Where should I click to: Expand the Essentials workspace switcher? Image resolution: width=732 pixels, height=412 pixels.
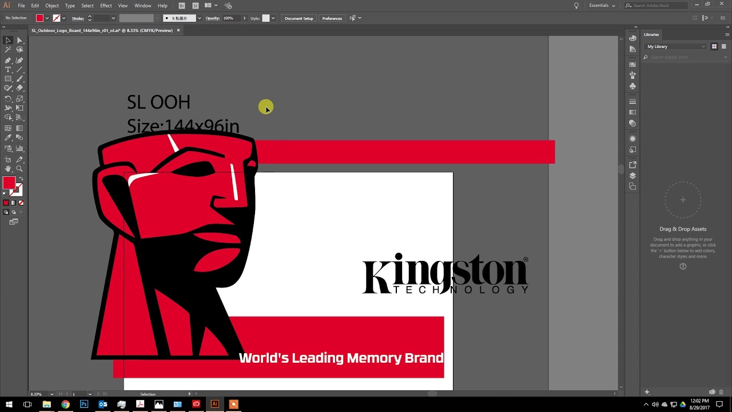[602, 6]
